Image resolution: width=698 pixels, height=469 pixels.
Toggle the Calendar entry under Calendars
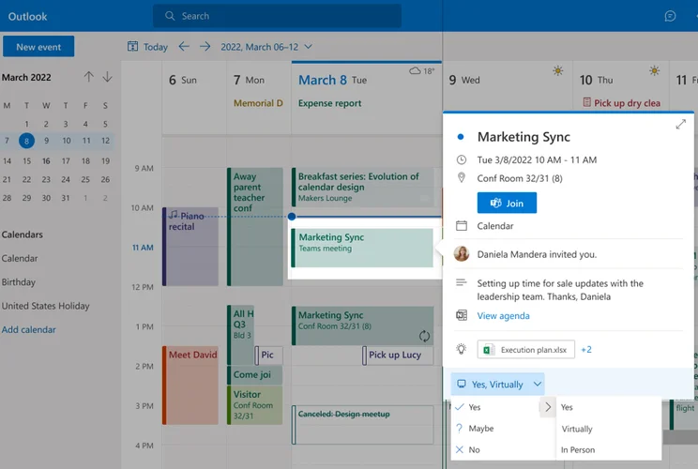[x=20, y=258]
